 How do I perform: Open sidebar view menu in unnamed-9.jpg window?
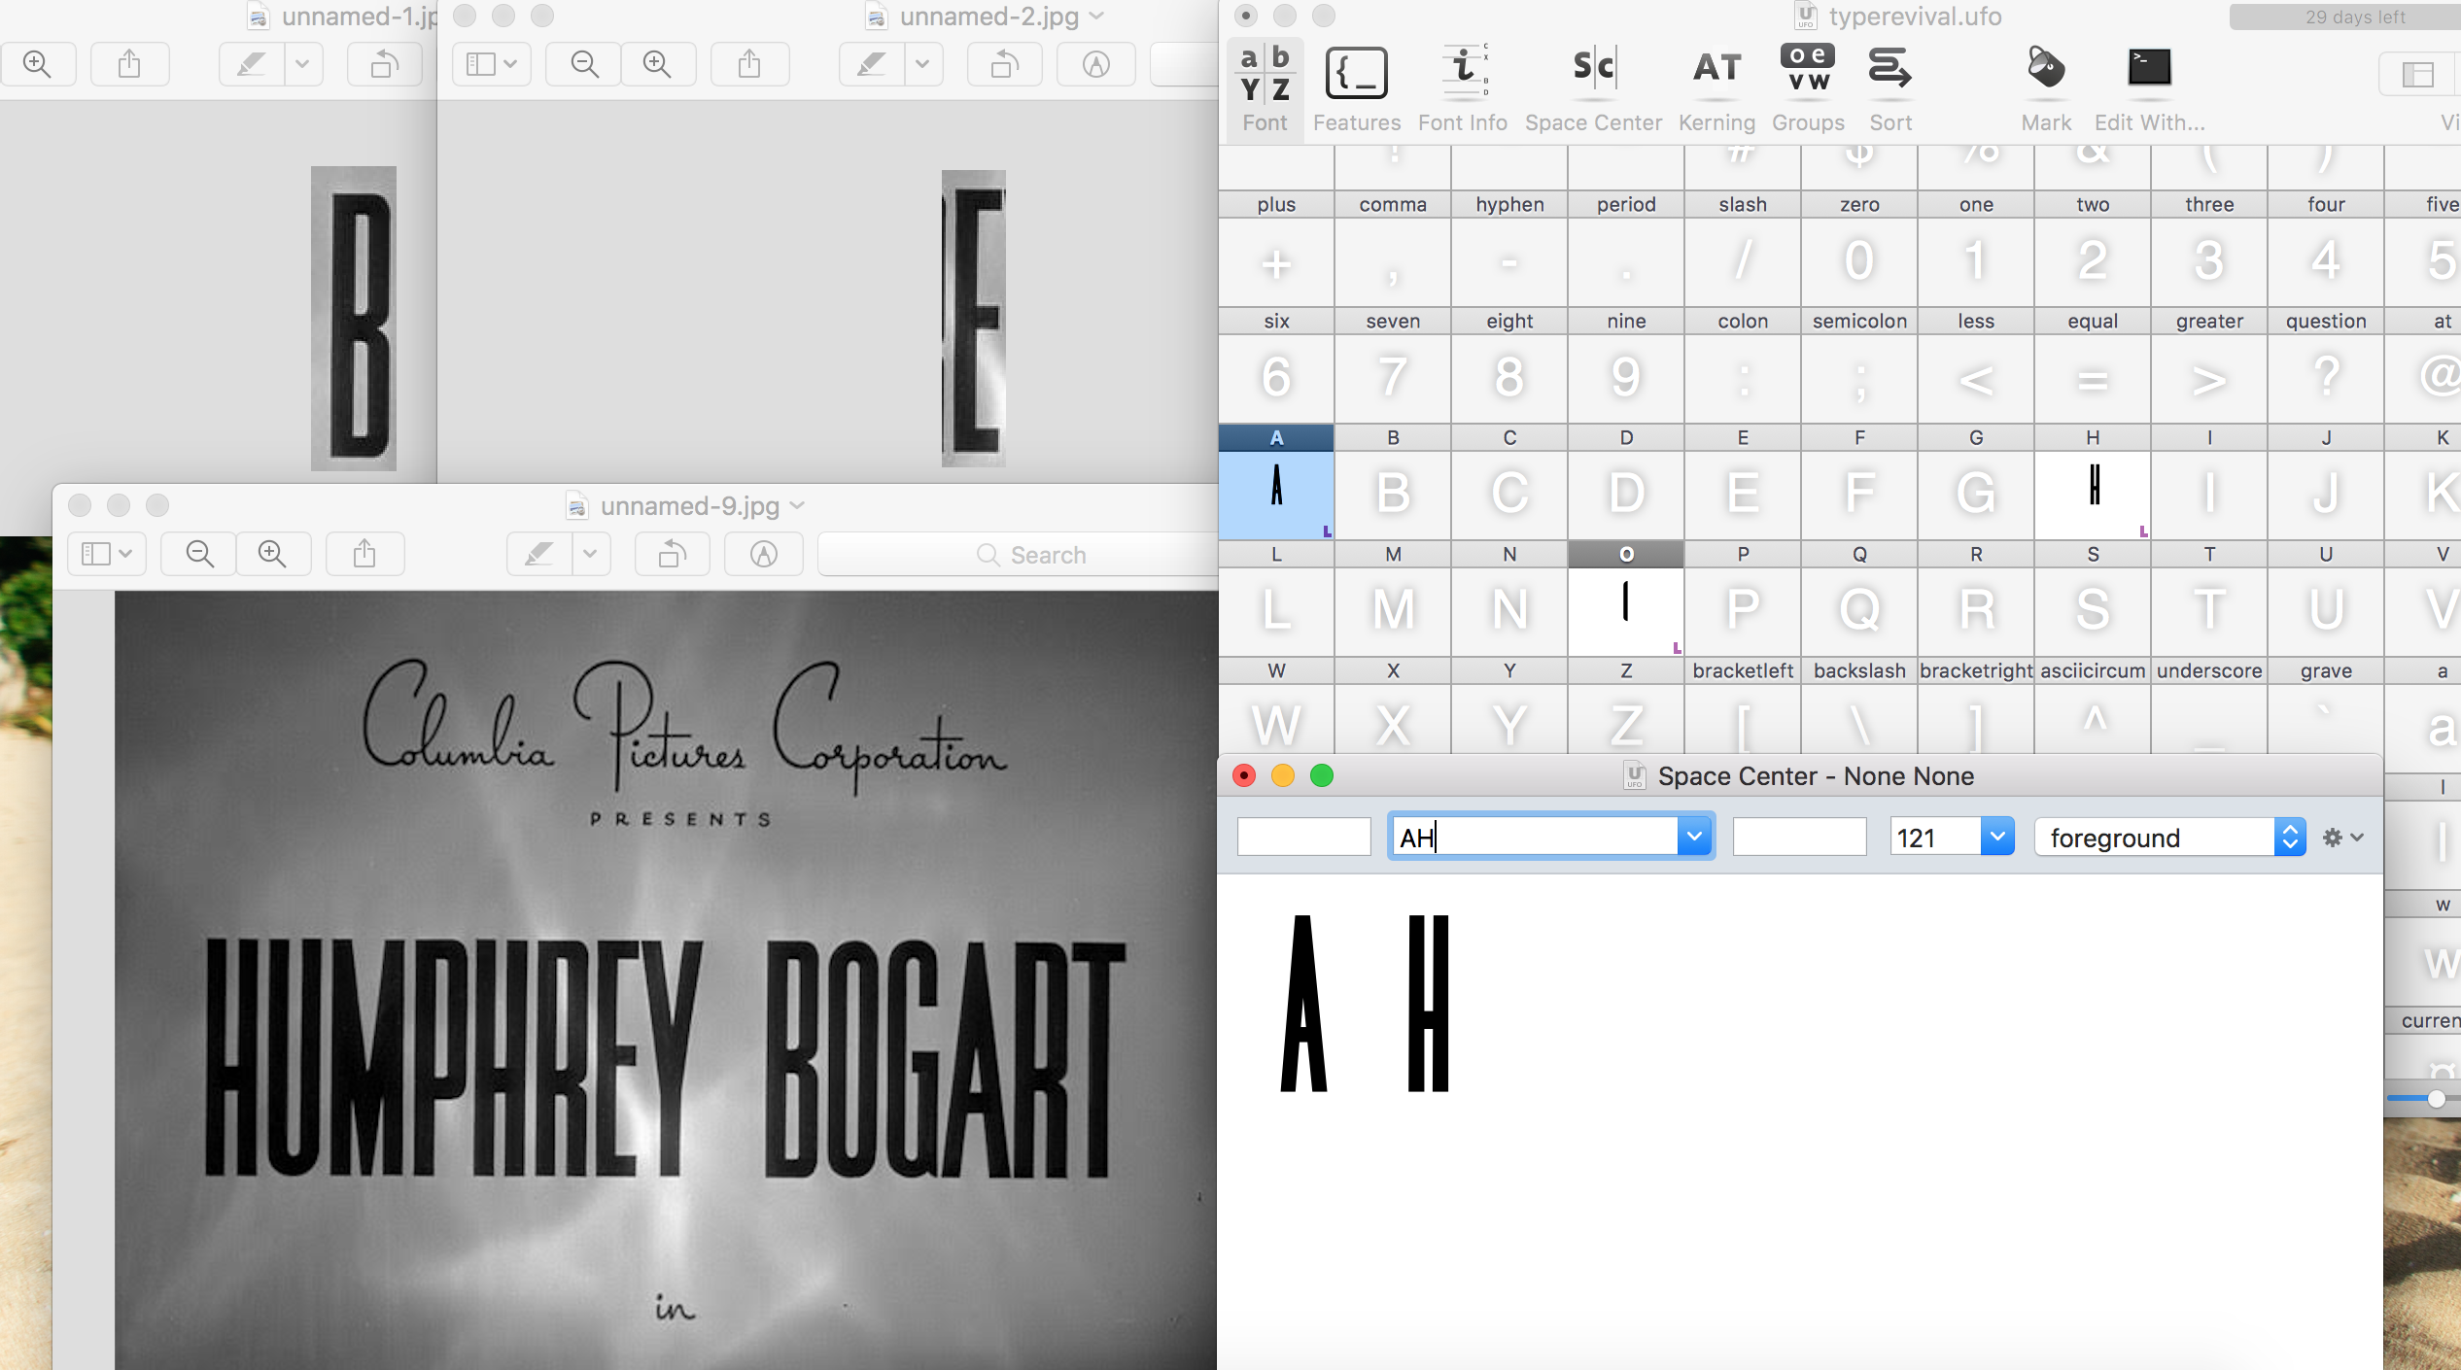(107, 554)
